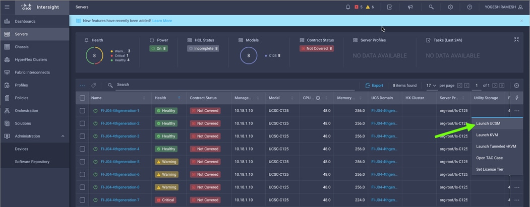Click into the servers Search field
The width and height of the screenshot is (530, 207).
[x=235, y=85]
